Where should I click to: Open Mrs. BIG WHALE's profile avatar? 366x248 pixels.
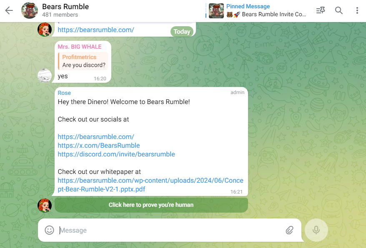45,76
